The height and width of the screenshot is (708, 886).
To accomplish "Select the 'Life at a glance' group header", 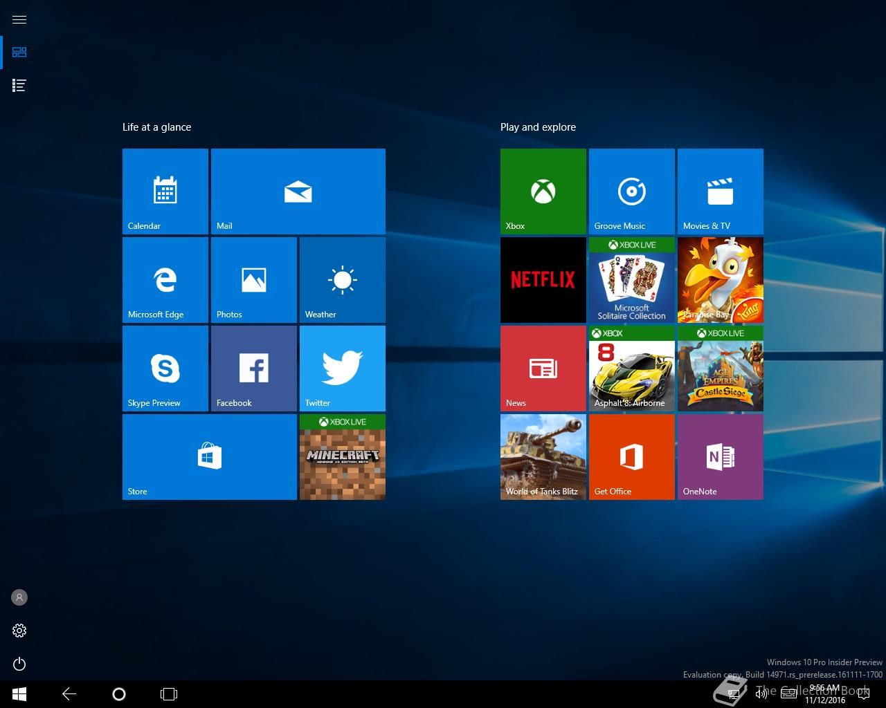I will (x=157, y=127).
